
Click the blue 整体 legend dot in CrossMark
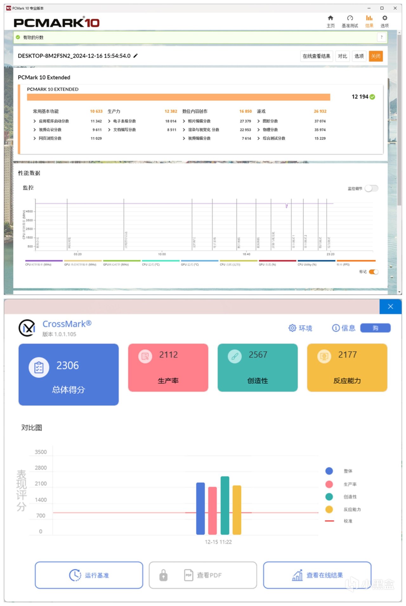pyautogui.click(x=329, y=471)
